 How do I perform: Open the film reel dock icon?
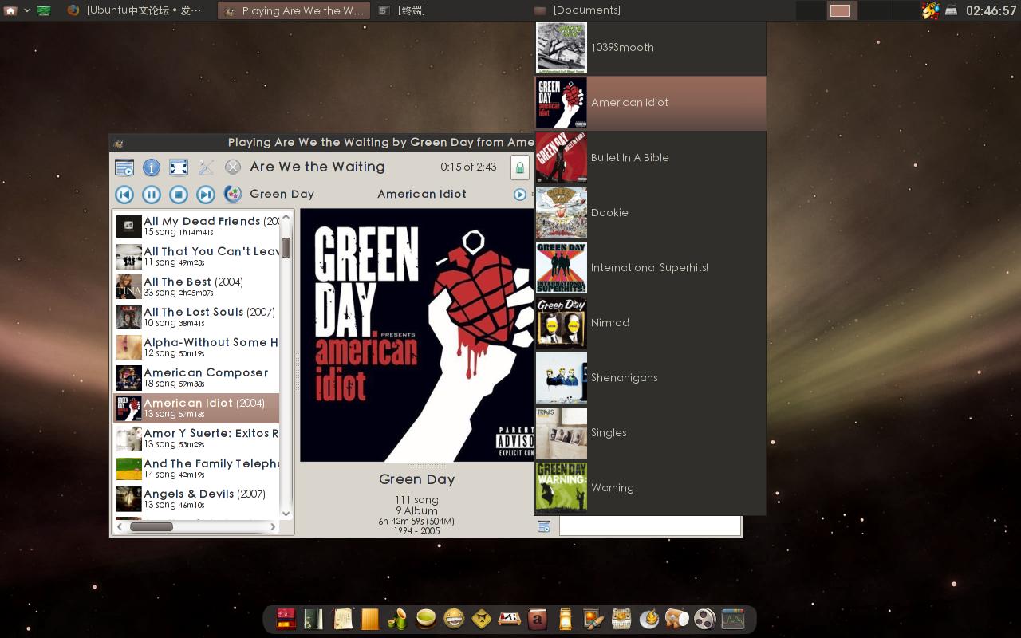point(704,619)
